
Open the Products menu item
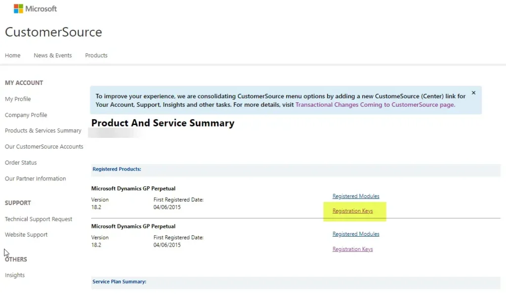pos(96,55)
